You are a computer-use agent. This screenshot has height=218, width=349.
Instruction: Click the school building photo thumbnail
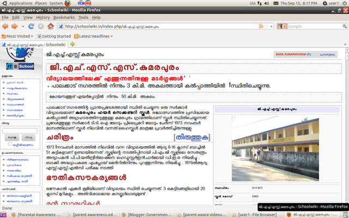click(x=275, y=148)
